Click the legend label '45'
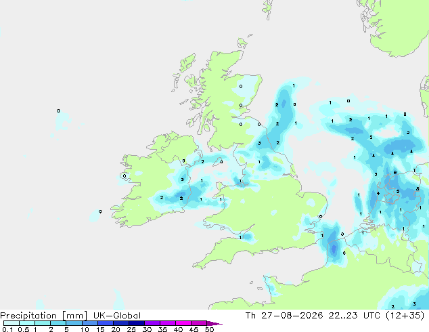 194,329
